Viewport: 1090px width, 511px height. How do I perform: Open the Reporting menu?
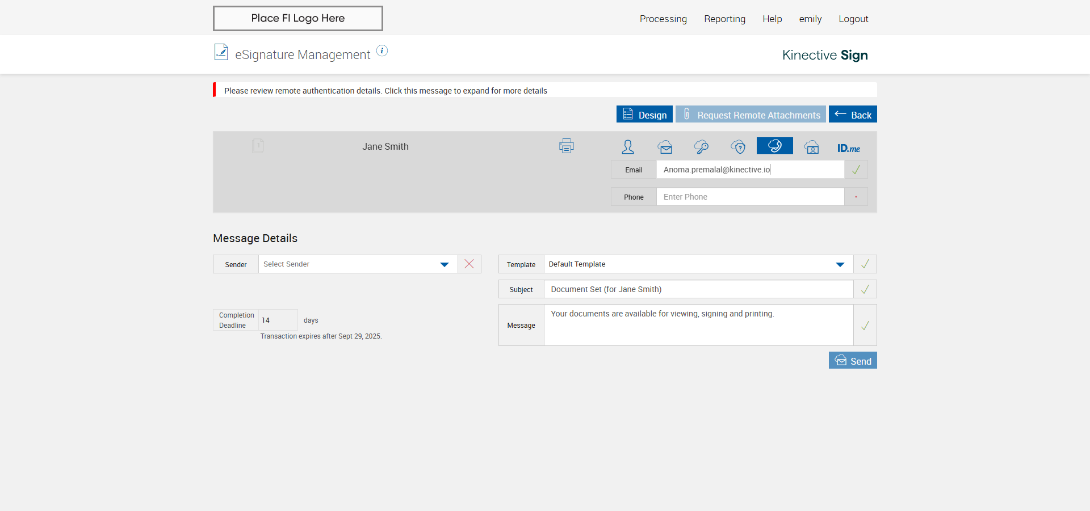[x=725, y=19]
